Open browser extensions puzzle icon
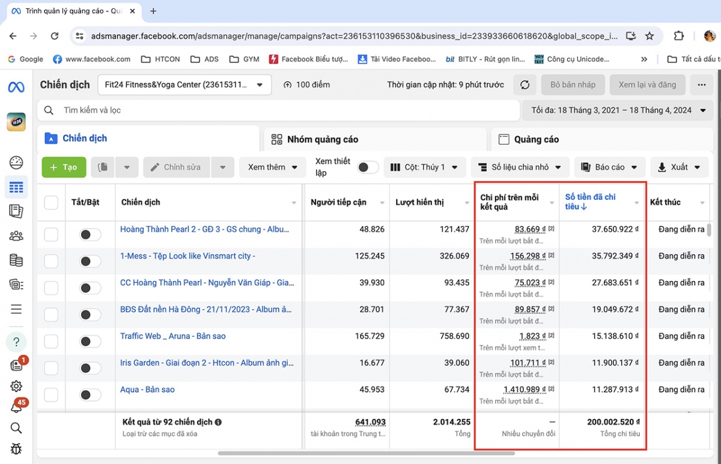721x464 pixels. point(679,36)
